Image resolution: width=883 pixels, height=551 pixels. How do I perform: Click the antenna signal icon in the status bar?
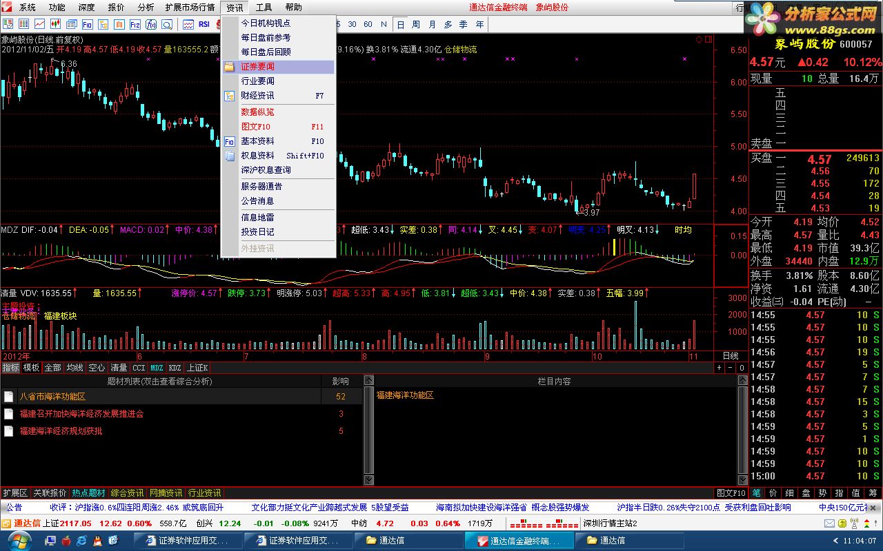tap(854, 523)
